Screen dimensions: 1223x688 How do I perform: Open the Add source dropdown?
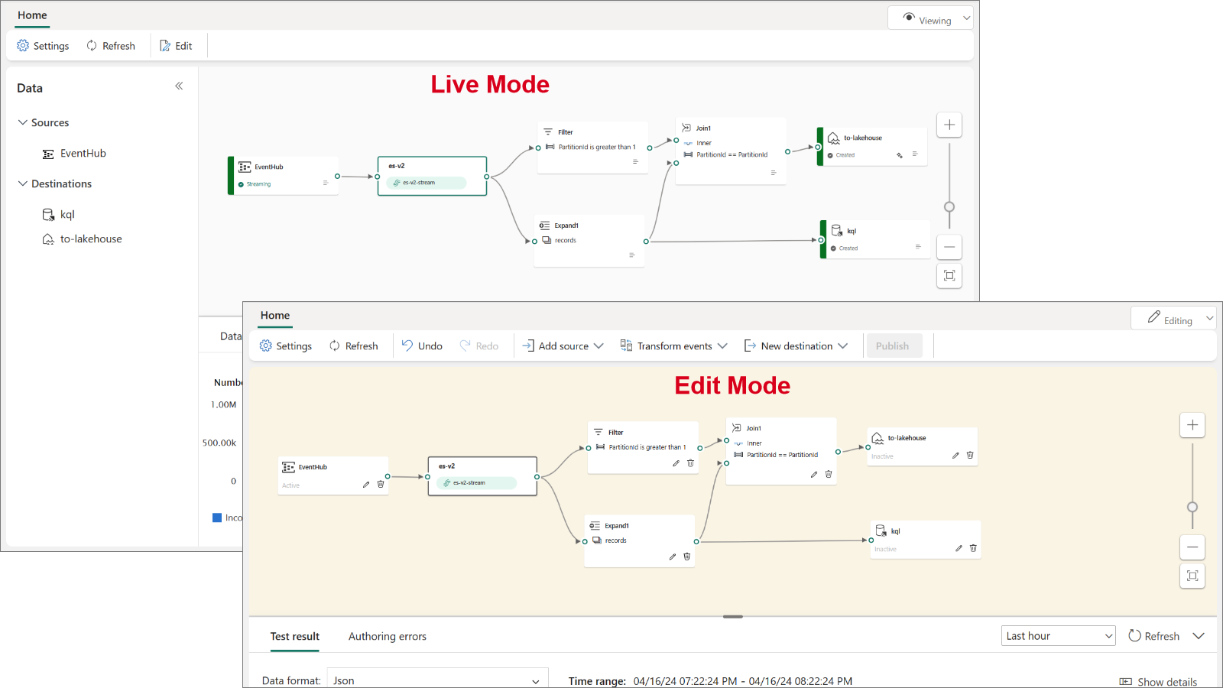pos(563,346)
